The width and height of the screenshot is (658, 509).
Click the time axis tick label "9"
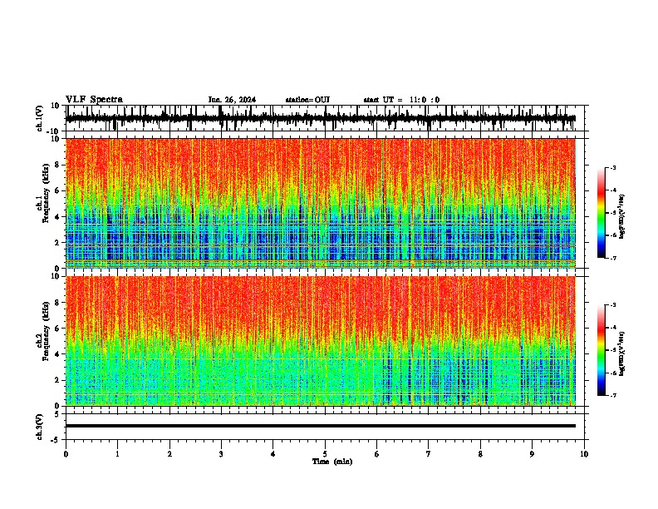tap(532, 454)
